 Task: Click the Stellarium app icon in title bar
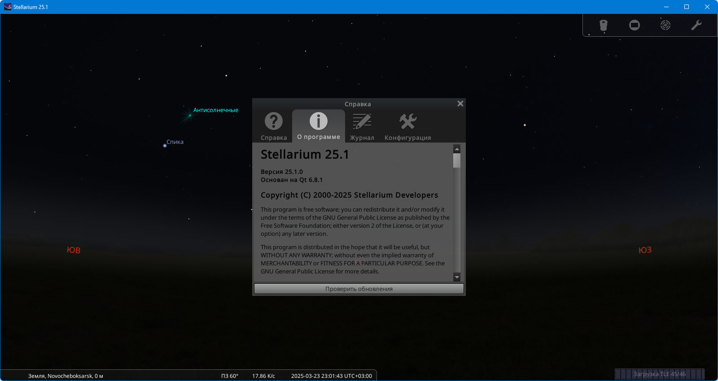(8, 7)
